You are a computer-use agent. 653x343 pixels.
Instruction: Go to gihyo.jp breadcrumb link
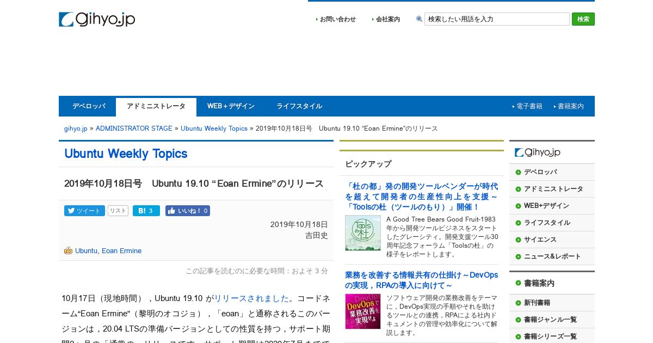click(x=76, y=128)
